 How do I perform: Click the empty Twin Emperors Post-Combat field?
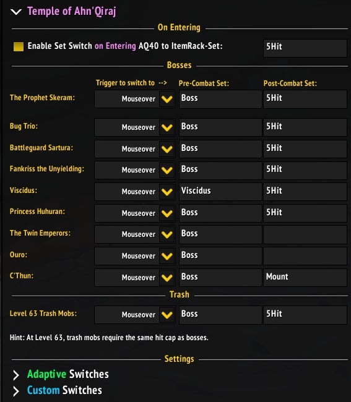(305, 234)
